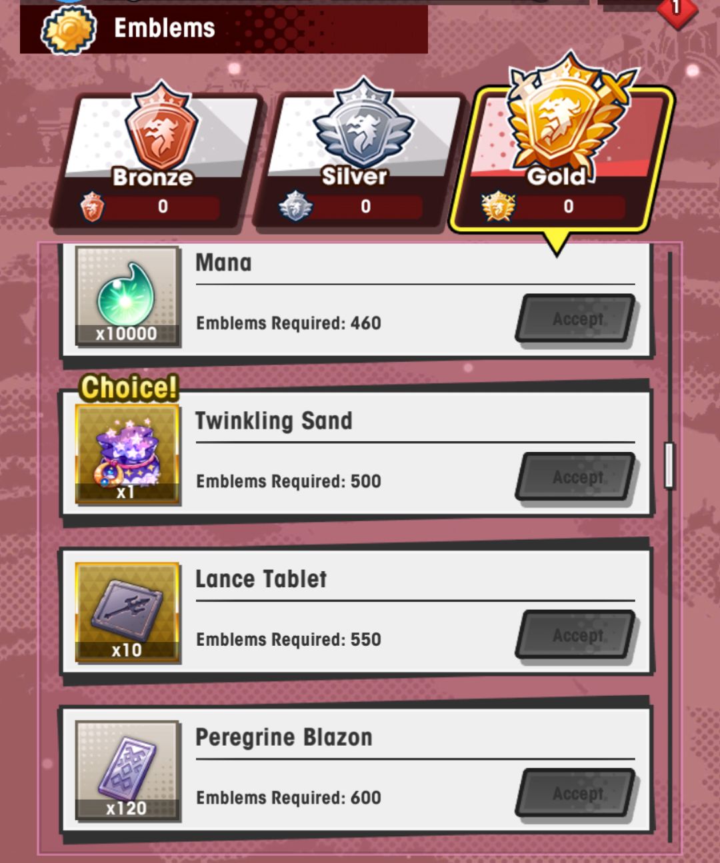The width and height of the screenshot is (720, 863).
Task: Accept the Lance Tablet reward
Action: 577,635
